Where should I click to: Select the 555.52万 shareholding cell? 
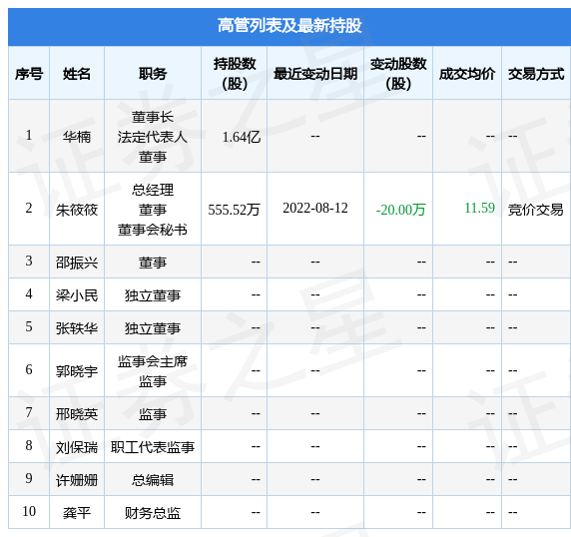point(234,210)
